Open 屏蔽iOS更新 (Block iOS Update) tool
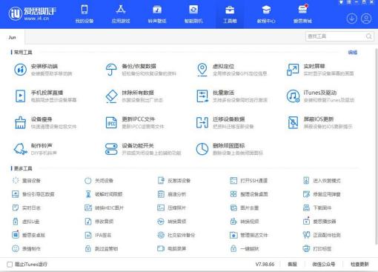378x272 pixels. pyautogui.click(x=319, y=122)
